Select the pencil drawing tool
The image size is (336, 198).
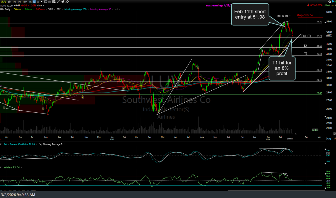pos(58,2)
